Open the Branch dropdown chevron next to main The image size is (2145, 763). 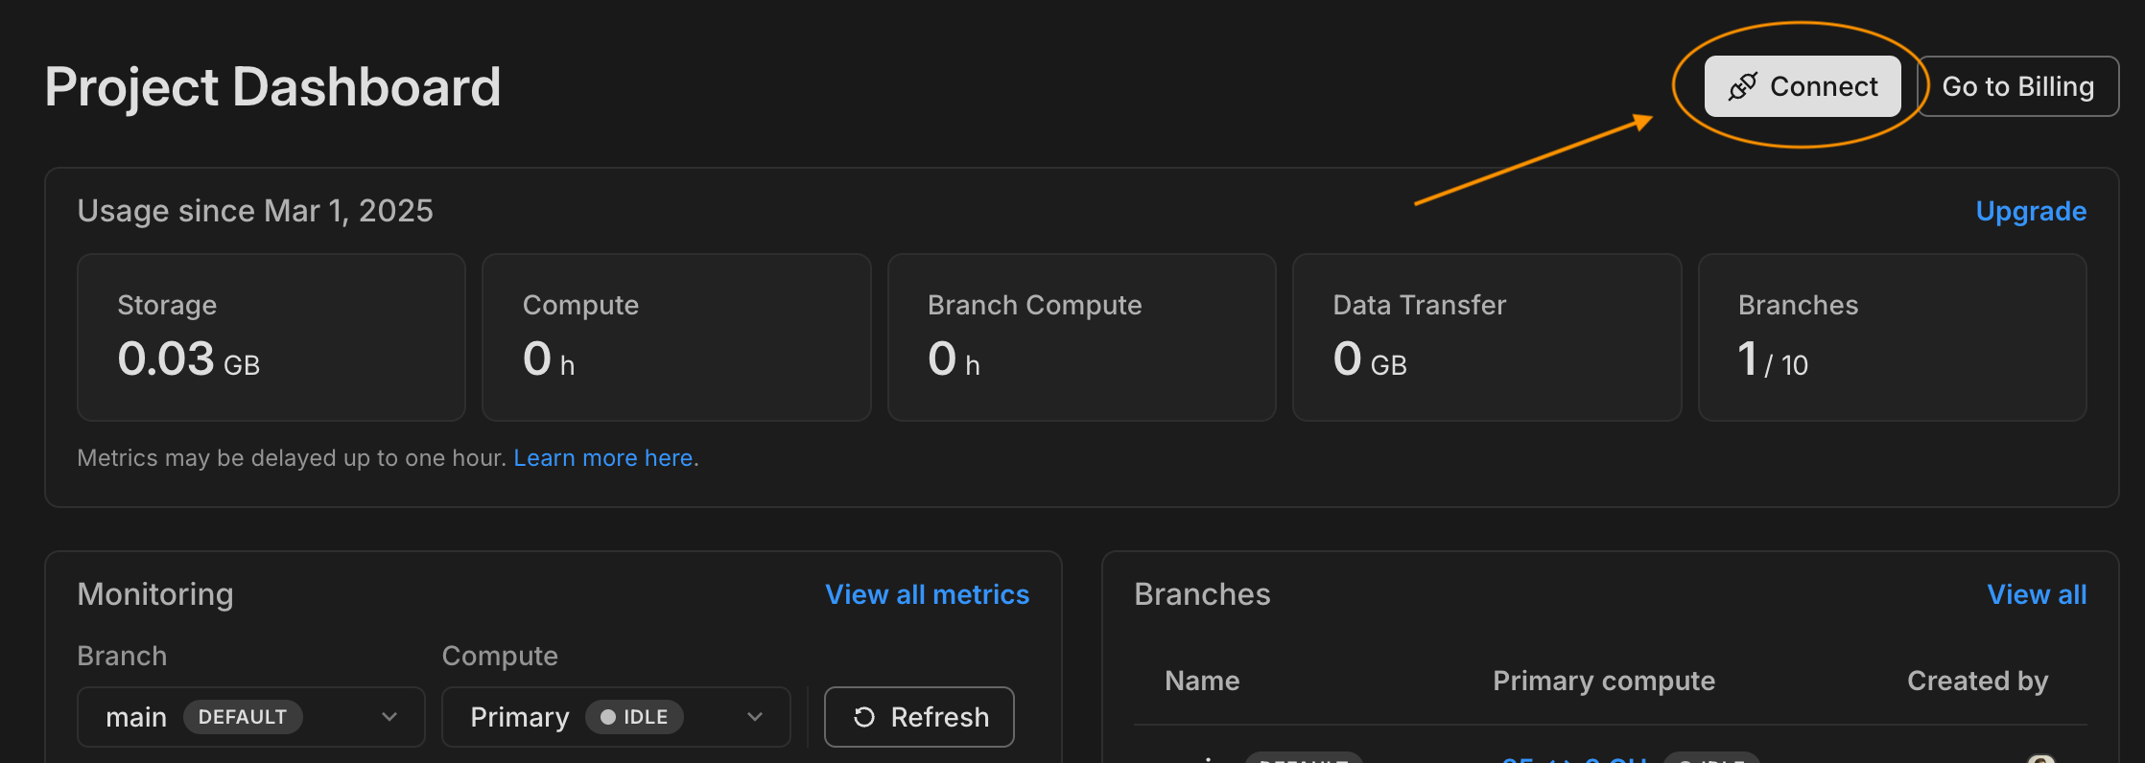click(389, 717)
